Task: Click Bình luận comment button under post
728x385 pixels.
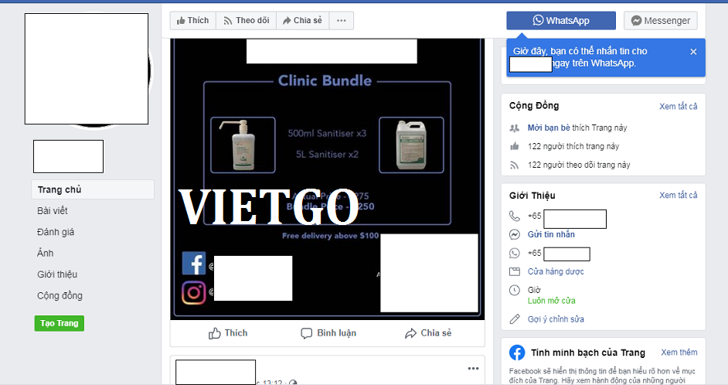Action: click(328, 333)
